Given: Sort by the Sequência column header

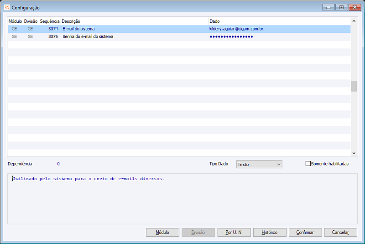Looking at the screenshot, I should tap(50, 21).
